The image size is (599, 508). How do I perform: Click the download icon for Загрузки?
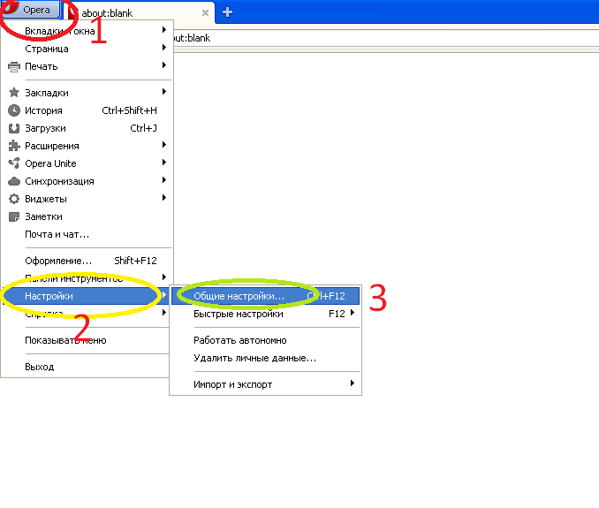[13, 128]
